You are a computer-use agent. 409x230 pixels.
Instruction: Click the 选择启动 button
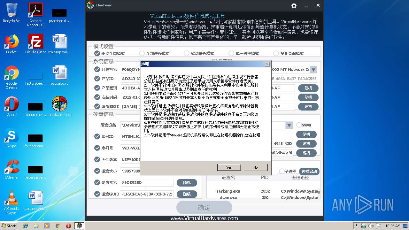click(309, 172)
